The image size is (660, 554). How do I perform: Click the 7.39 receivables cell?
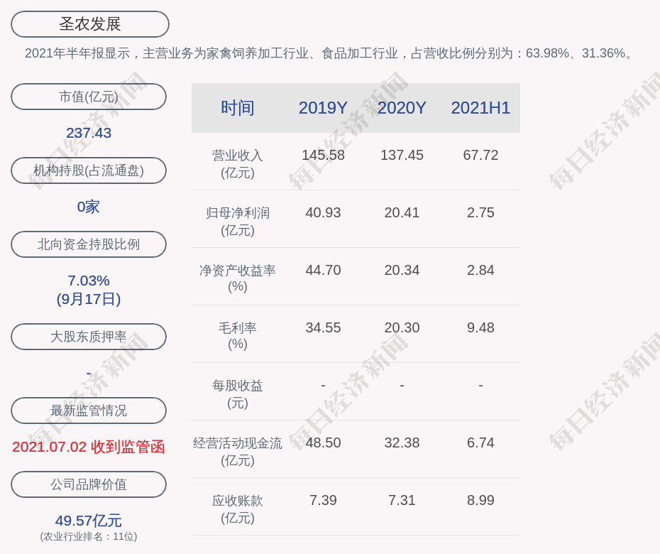coord(323,501)
